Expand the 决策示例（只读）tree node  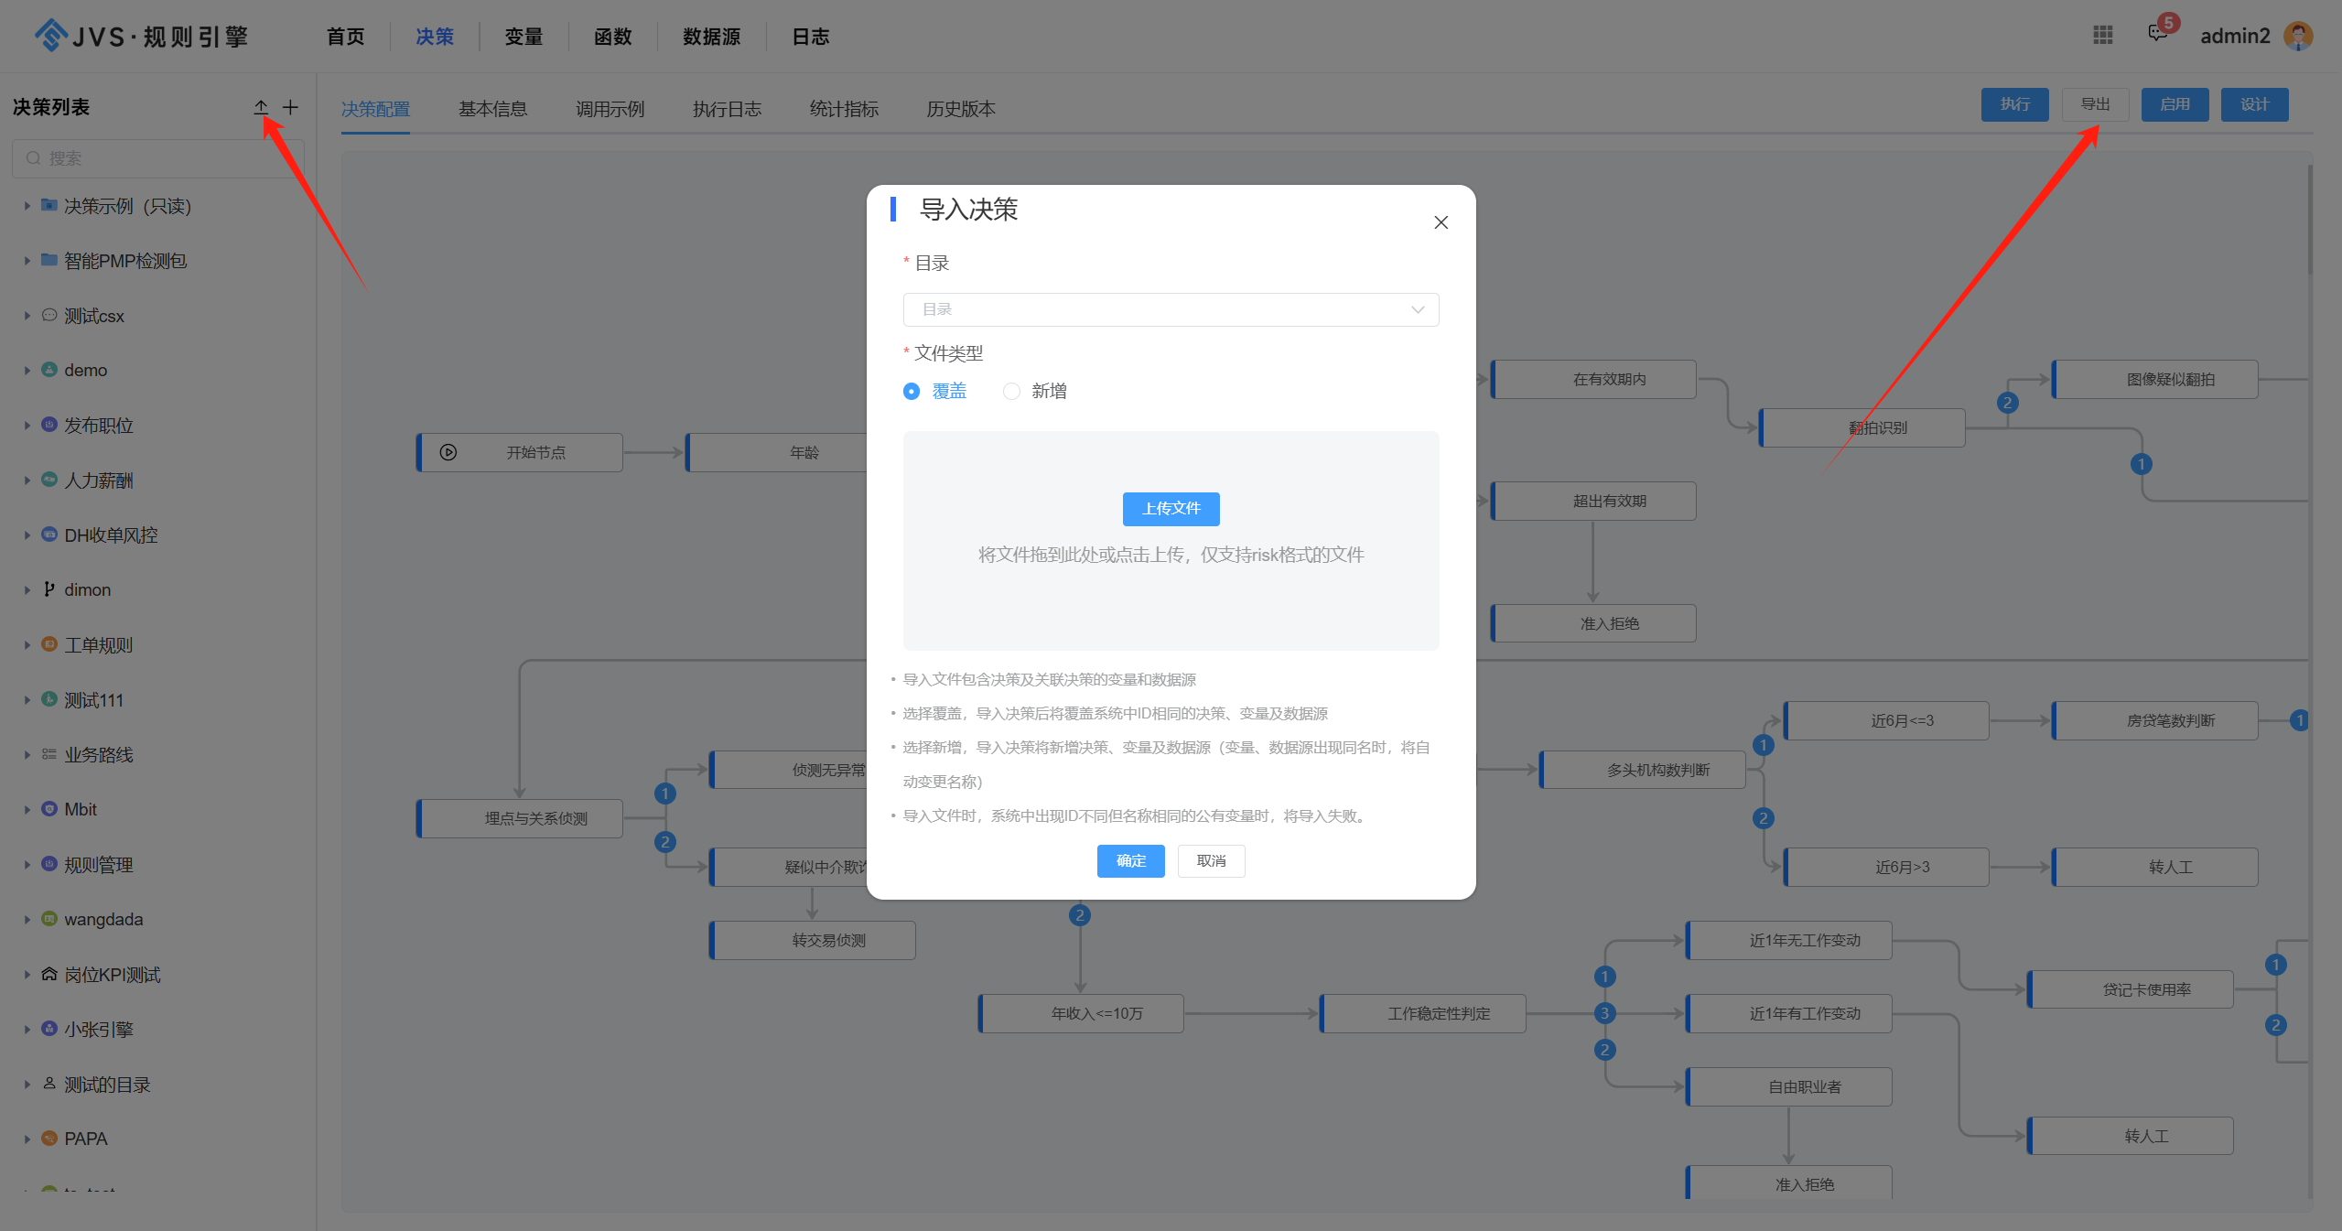(27, 206)
